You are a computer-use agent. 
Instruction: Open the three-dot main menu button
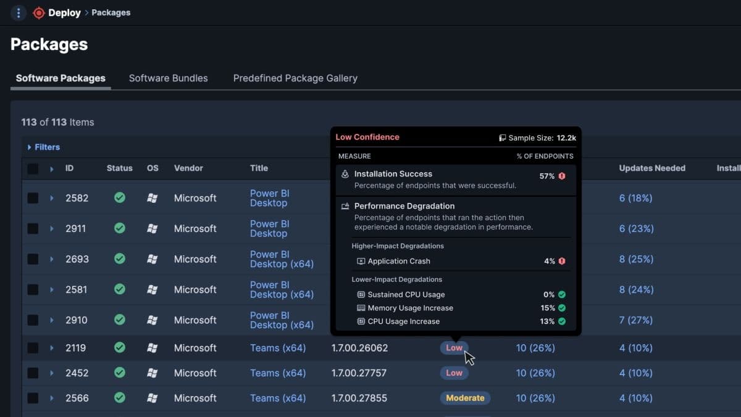tap(18, 12)
